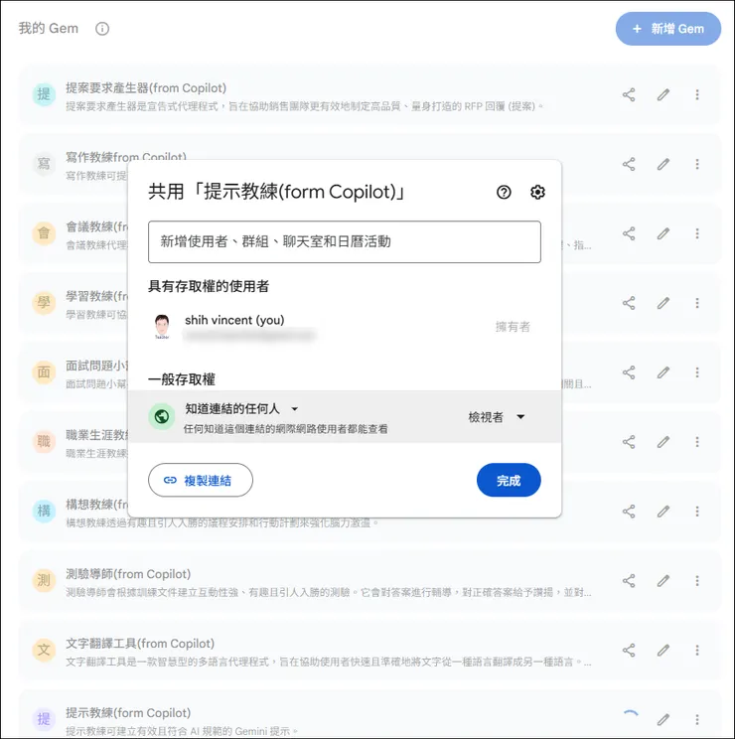Edit the 學習教練 gem

pos(663,303)
